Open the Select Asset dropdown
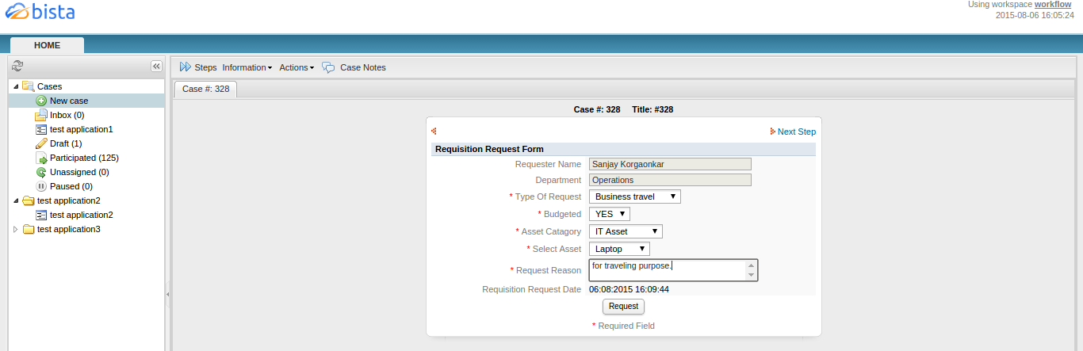 (618, 249)
